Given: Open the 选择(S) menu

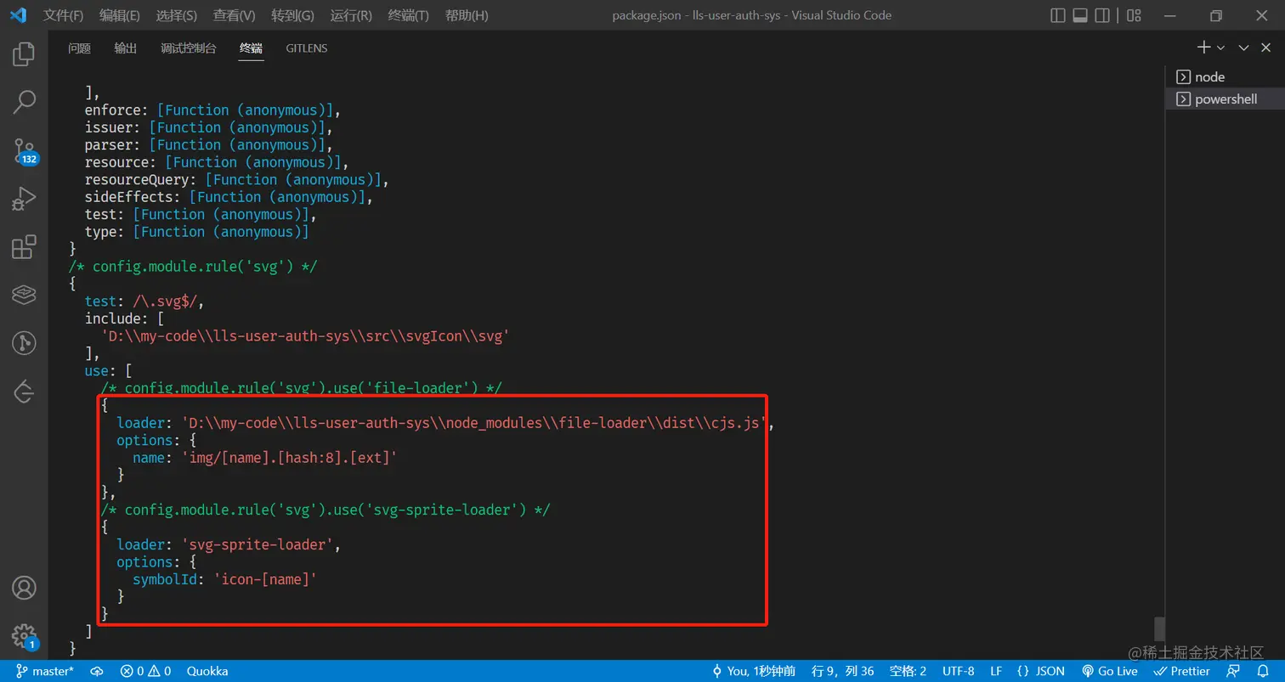Looking at the screenshot, I should (177, 15).
